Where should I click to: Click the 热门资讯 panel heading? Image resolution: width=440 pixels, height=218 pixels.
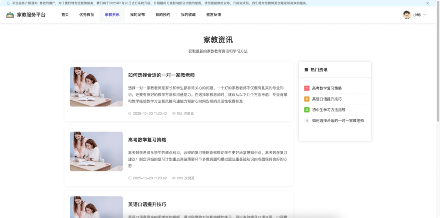tap(319, 70)
